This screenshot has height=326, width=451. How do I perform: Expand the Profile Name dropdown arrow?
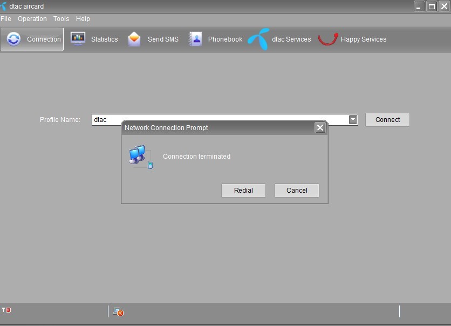353,119
